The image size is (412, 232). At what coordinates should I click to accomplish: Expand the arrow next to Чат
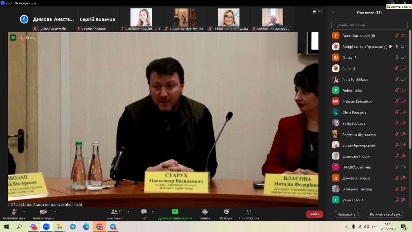pyautogui.click(x=153, y=212)
